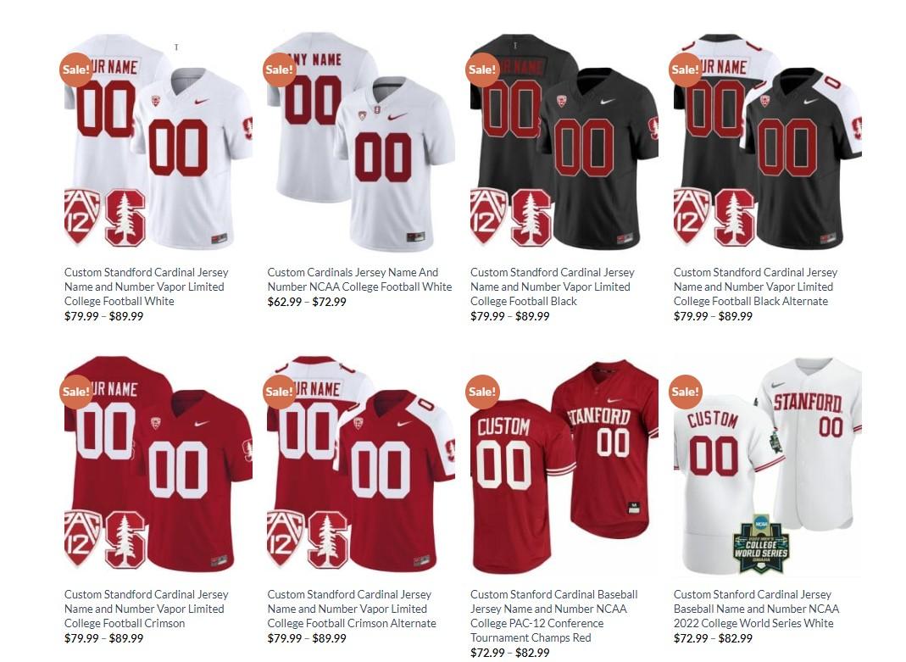Viewport: 906px width, 662px height.
Task: Open the College World Series white jersey image
Action: click(768, 464)
